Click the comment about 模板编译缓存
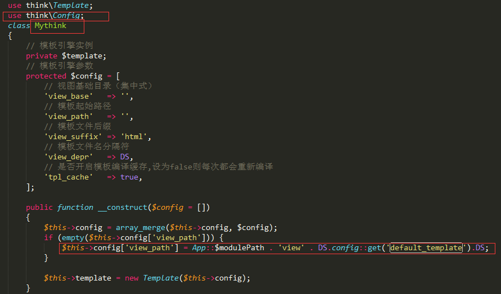The width and height of the screenshot is (501, 294). 159,167
